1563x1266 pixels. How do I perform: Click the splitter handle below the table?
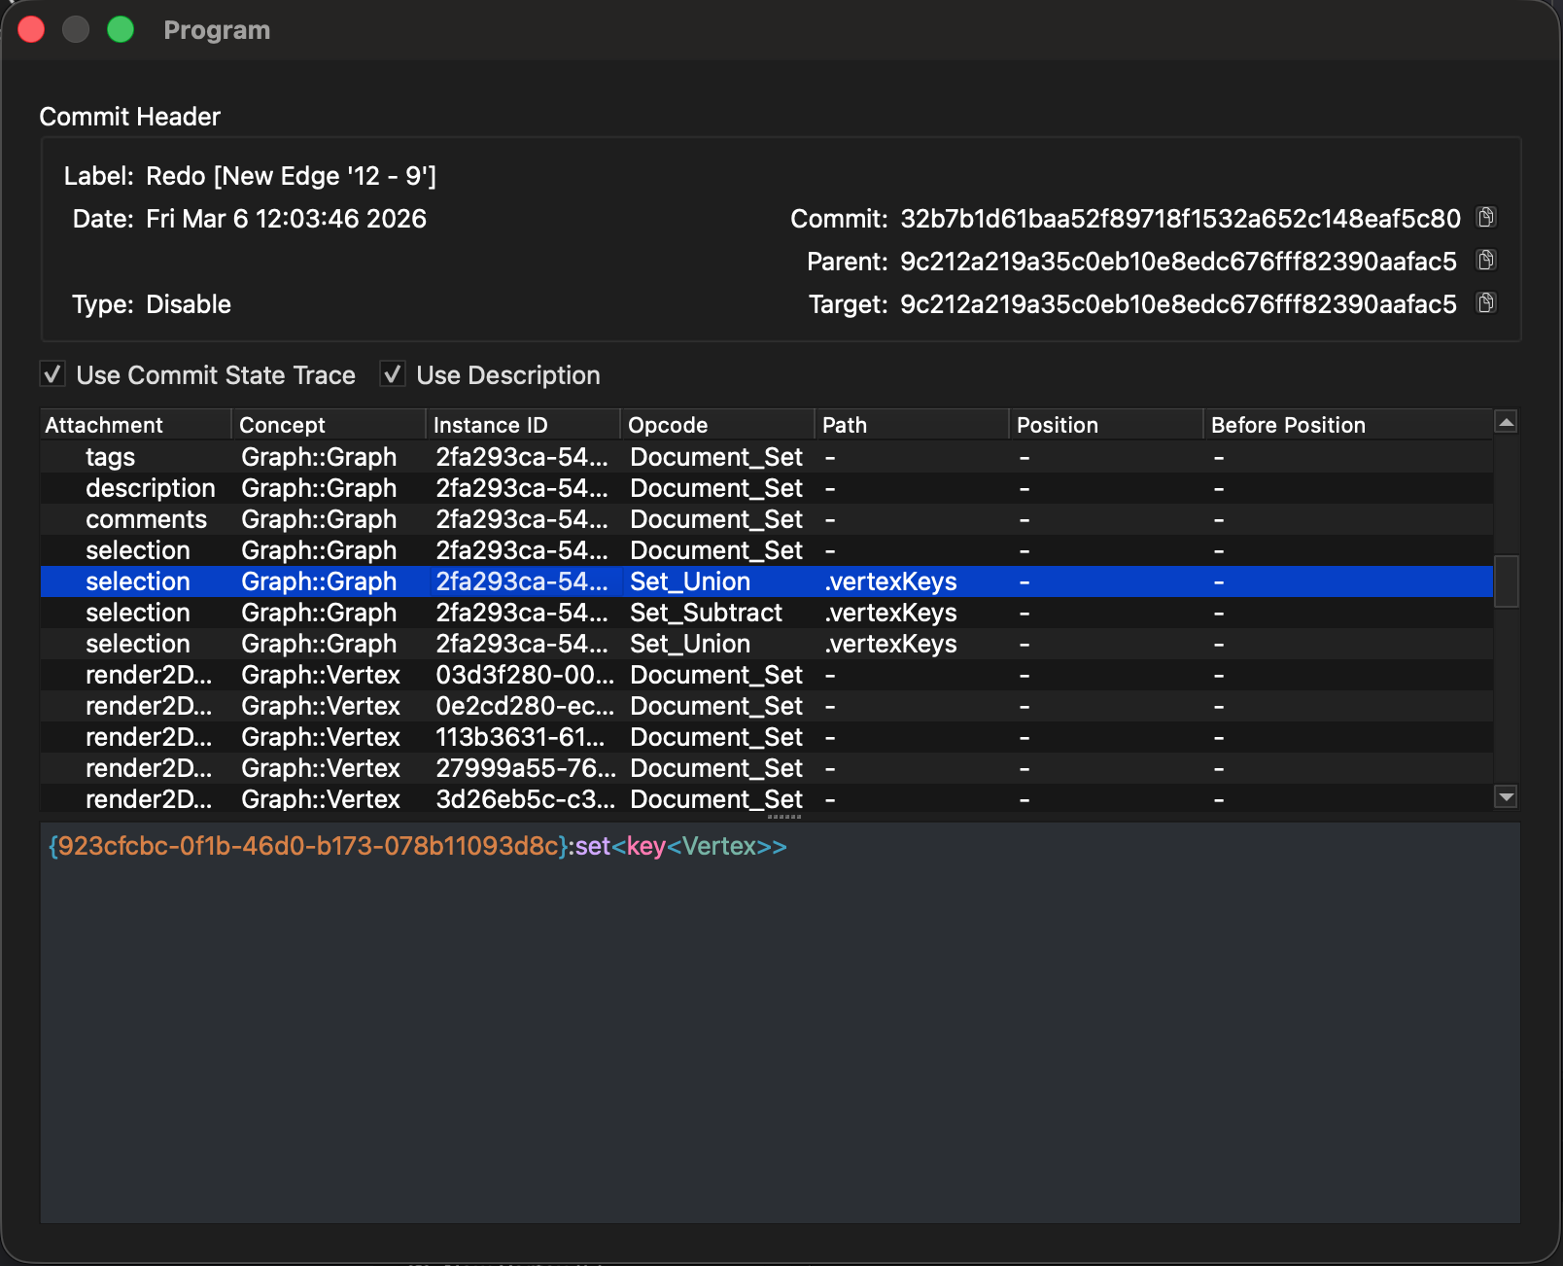point(783,817)
